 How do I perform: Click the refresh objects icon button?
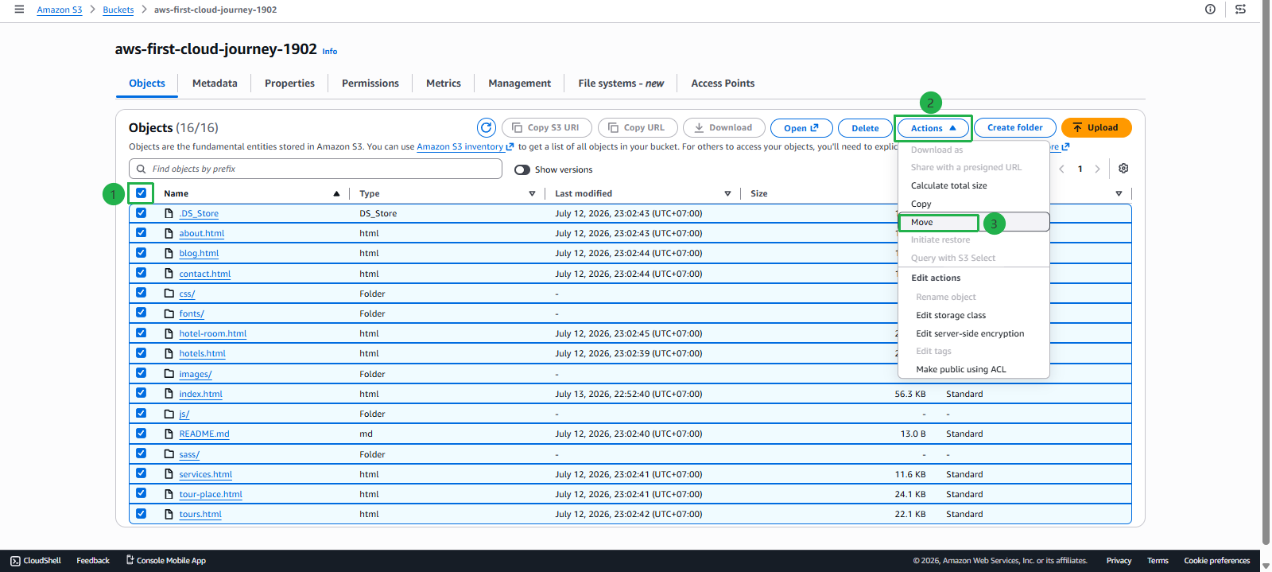coord(487,127)
